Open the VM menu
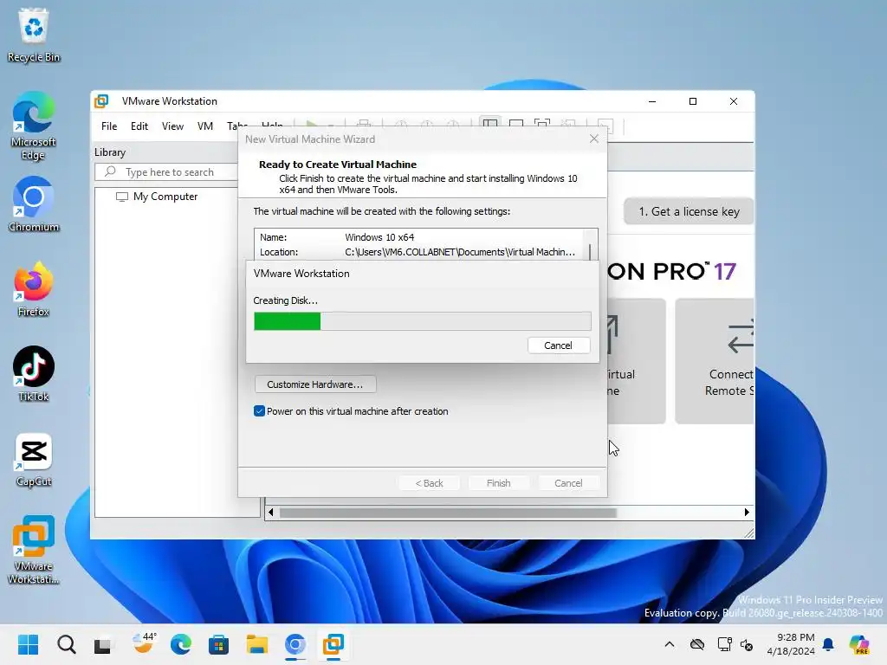Viewport: 887px width, 665px height. pyautogui.click(x=204, y=126)
